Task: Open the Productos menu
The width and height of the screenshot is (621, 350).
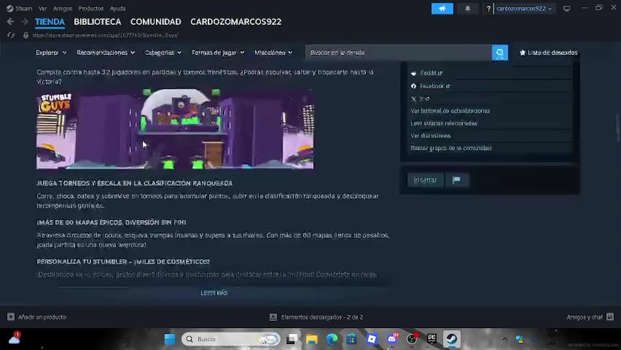Action: click(91, 8)
